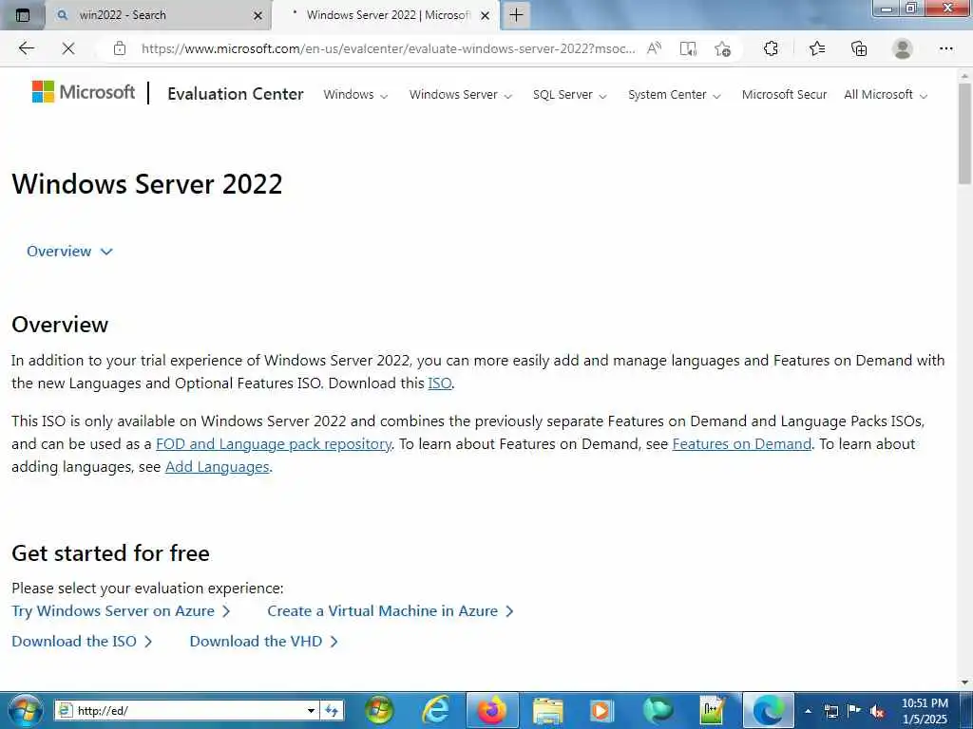Open the browser profile avatar

coord(903,48)
